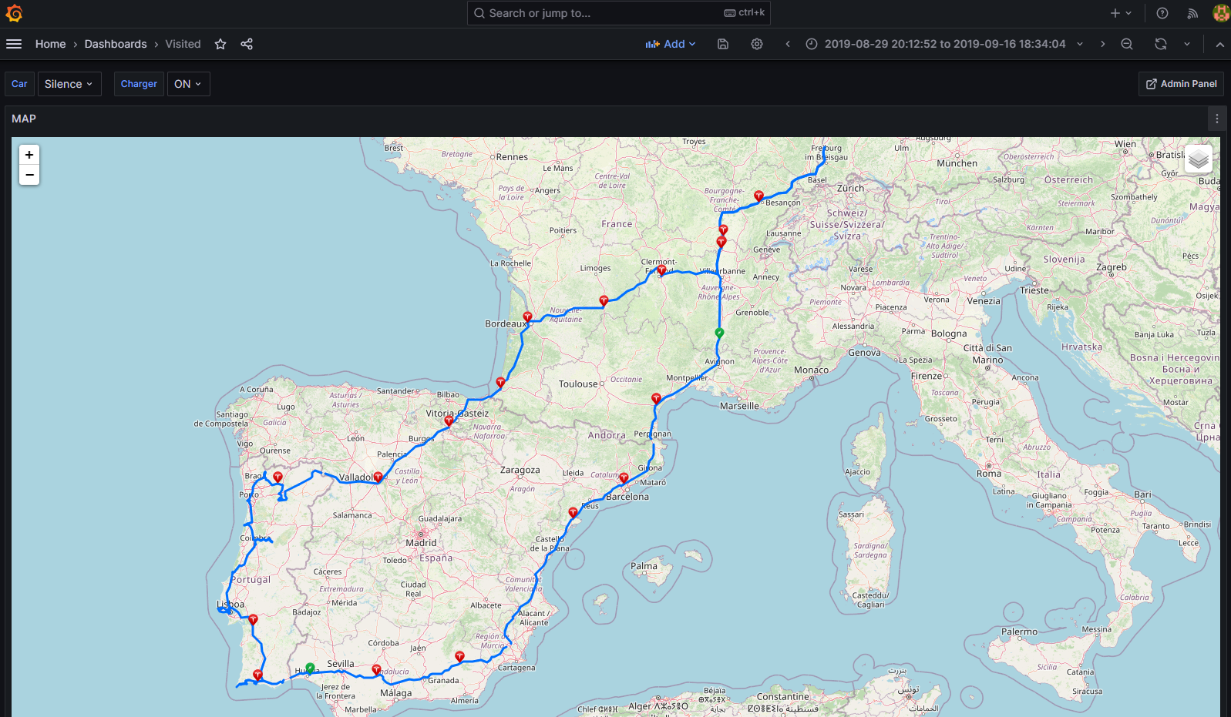The image size is (1231, 717).
Task: Expand the Charger dropdown set to ON
Action: 188,84
